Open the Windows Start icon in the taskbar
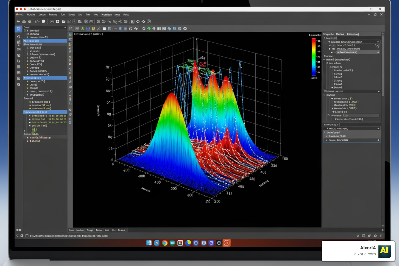This screenshot has width=399, height=266. tap(149, 243)
